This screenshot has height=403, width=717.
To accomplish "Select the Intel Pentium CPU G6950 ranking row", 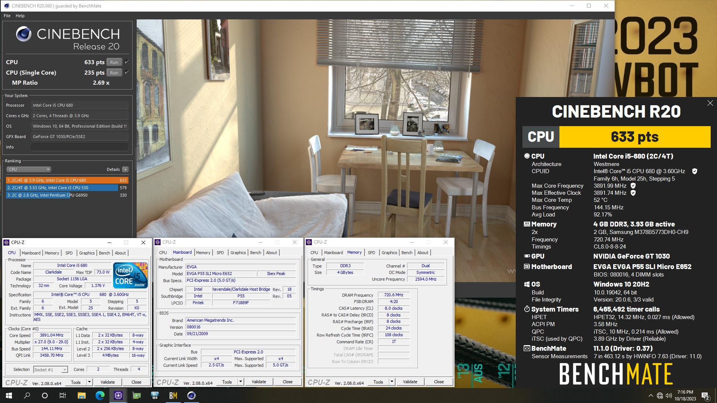I will (67, 195).
